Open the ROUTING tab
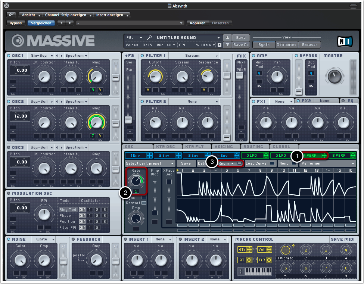 (x=253, y=147)
